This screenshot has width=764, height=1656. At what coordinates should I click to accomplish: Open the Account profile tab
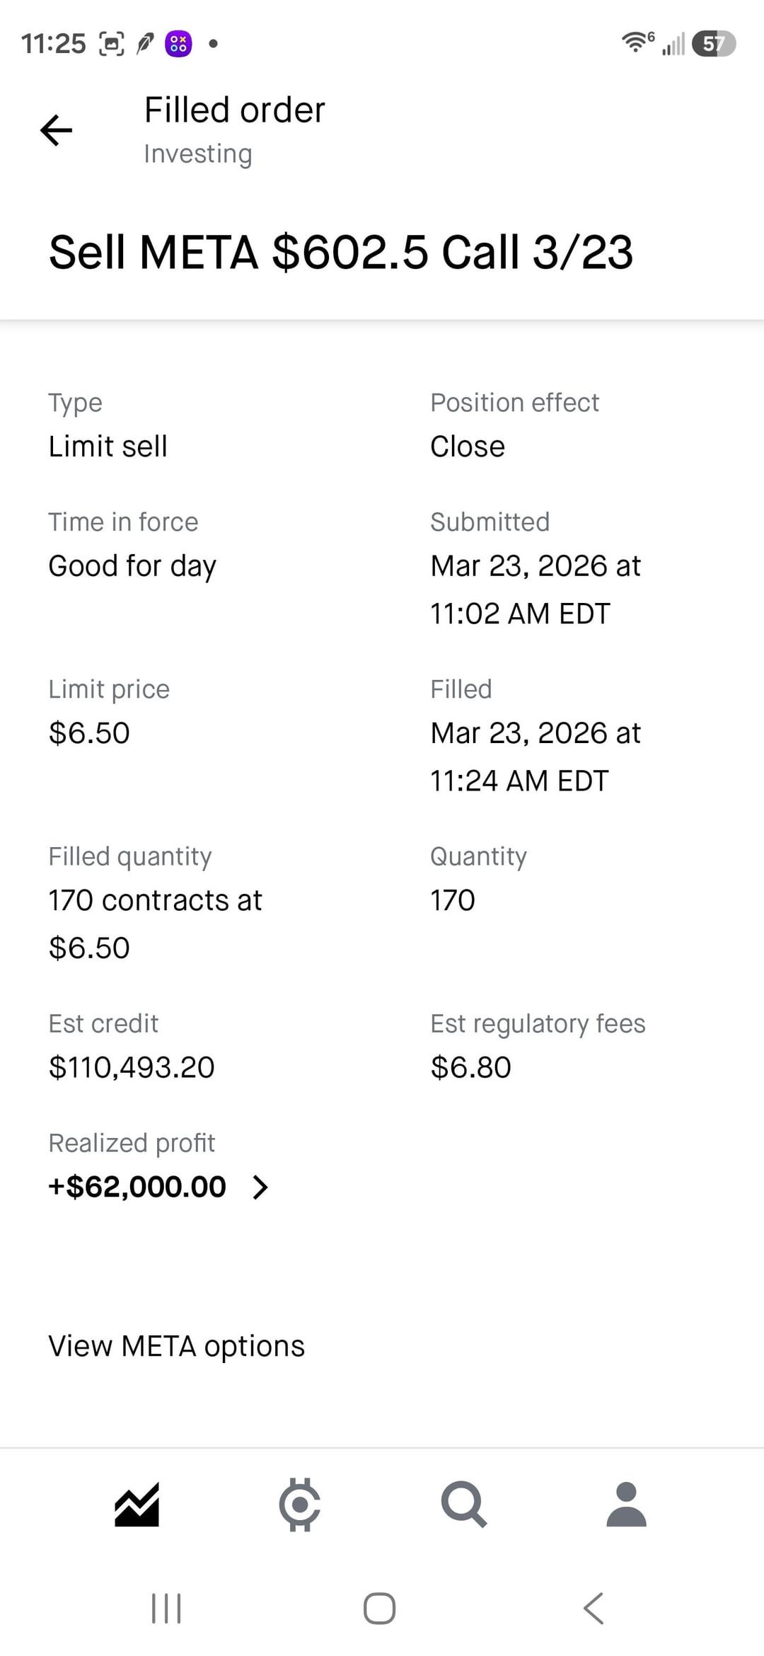(x=626, y=1504)
